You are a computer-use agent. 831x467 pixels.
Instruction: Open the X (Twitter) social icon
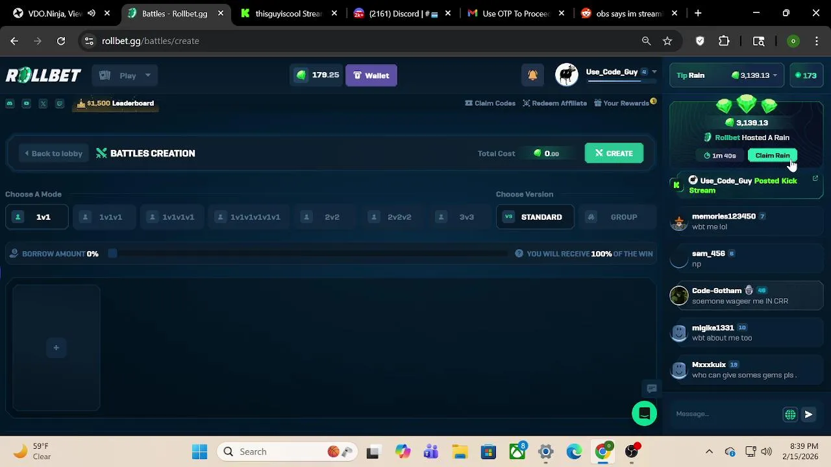point(43,103)
